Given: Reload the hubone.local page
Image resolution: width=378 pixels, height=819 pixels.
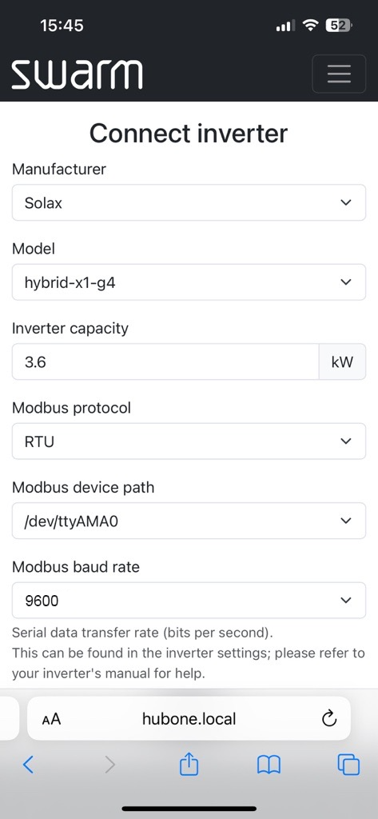Looking at the screenshot, I should (x=329, y=719).
